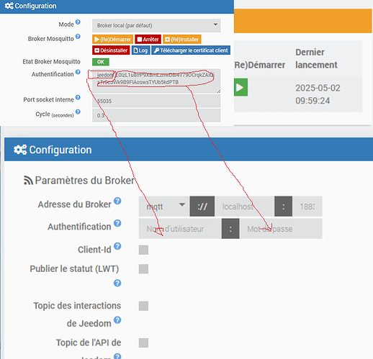Viewport: 373px width, 359px height.
Task: Click the Dernier lancement column header
Action: 316,58
